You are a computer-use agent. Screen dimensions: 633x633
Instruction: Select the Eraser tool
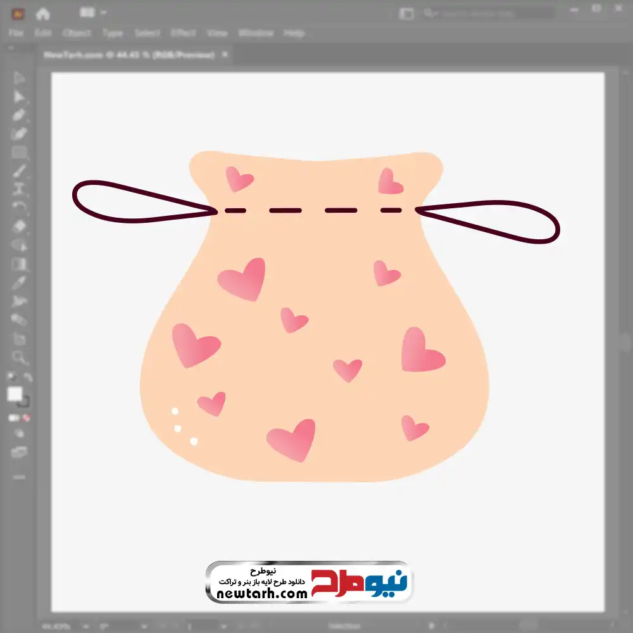pos(19,226)
